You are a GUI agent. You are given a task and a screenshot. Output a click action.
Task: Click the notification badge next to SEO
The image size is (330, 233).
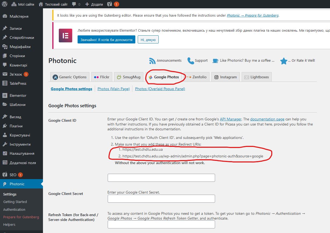point(20,175)
